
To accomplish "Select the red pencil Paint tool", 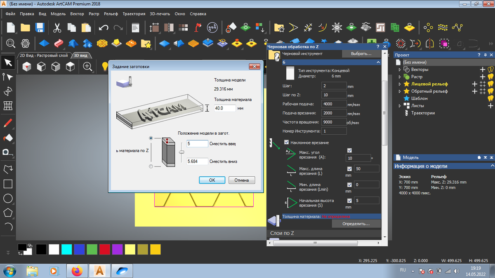I will [7, 122].
